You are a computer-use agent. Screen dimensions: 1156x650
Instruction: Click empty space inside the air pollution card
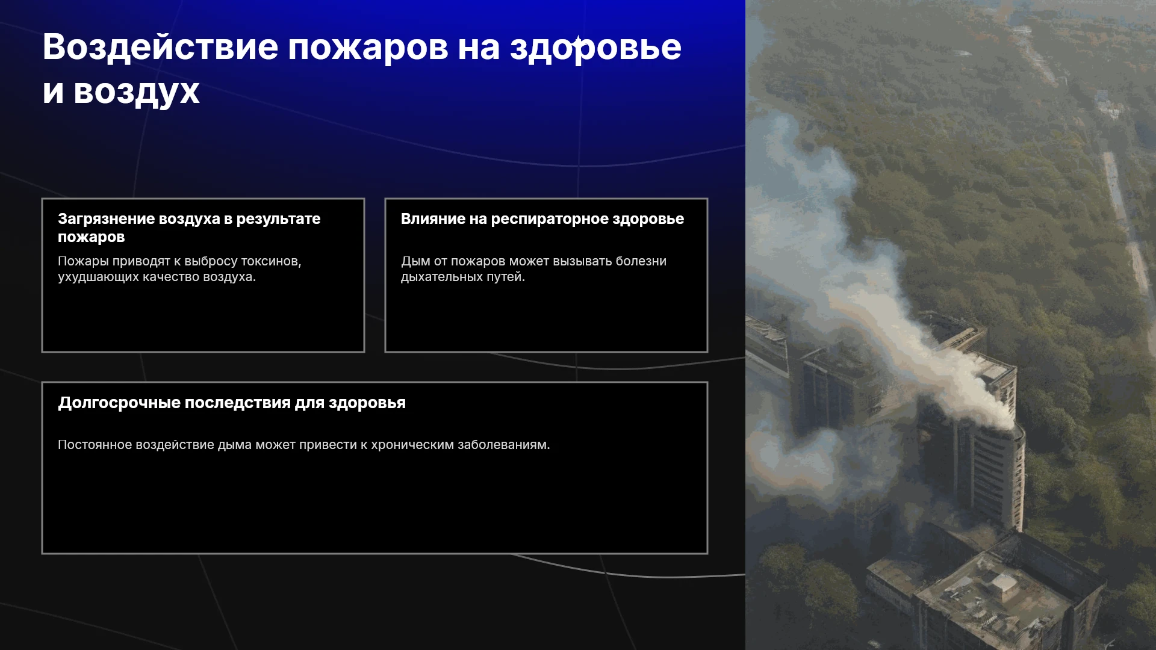[x=203, y=318]
